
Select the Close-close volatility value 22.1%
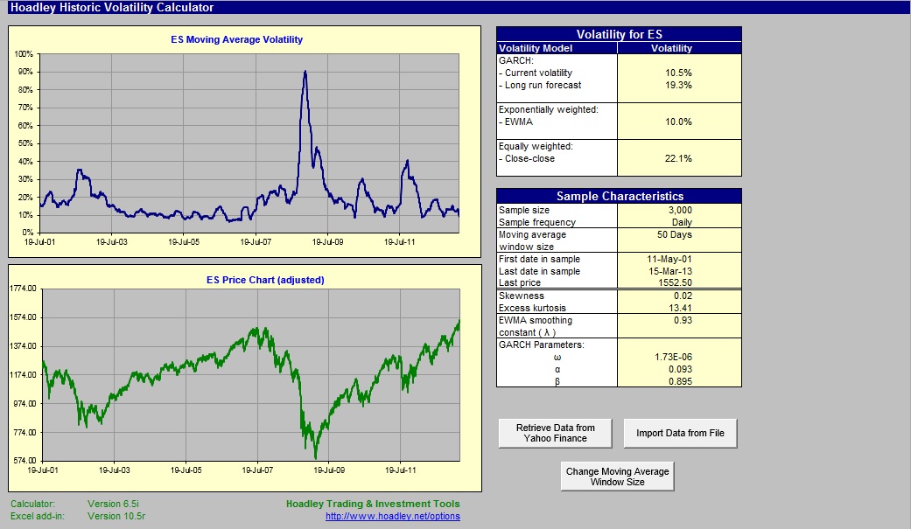(x=678, y=158)
